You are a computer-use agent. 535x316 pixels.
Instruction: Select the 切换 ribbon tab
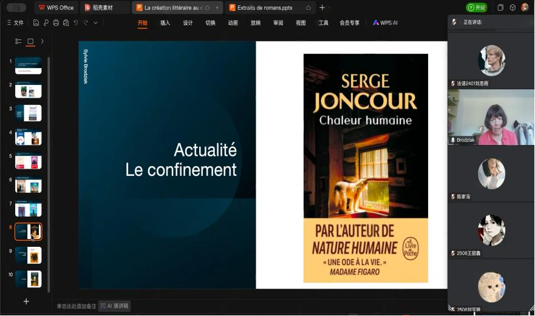coord(210,23)
